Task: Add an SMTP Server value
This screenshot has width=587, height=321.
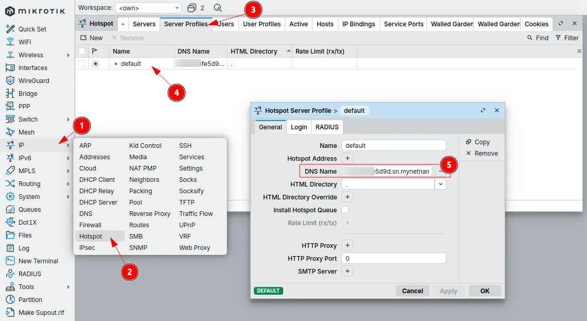Action: tap(348, 271)
